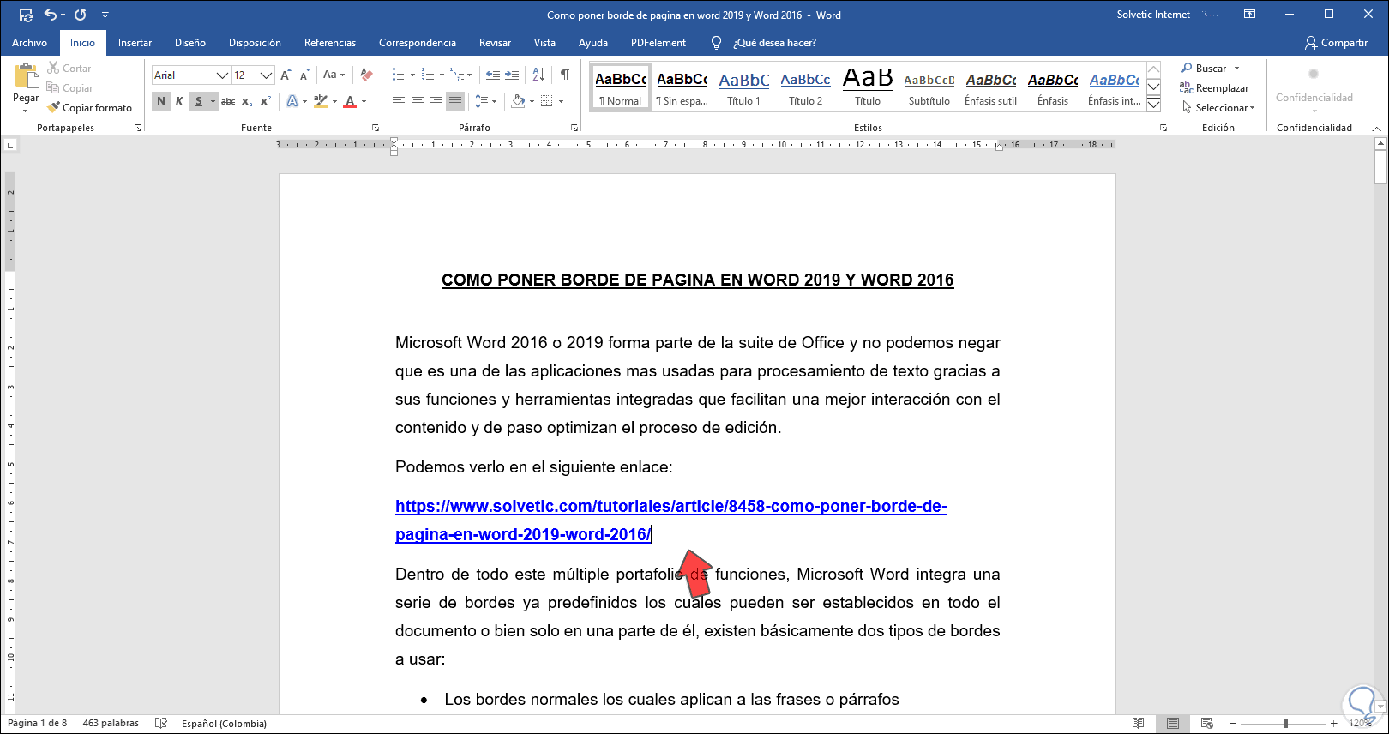Toggle strikethrough formatting

coord(228,101)
